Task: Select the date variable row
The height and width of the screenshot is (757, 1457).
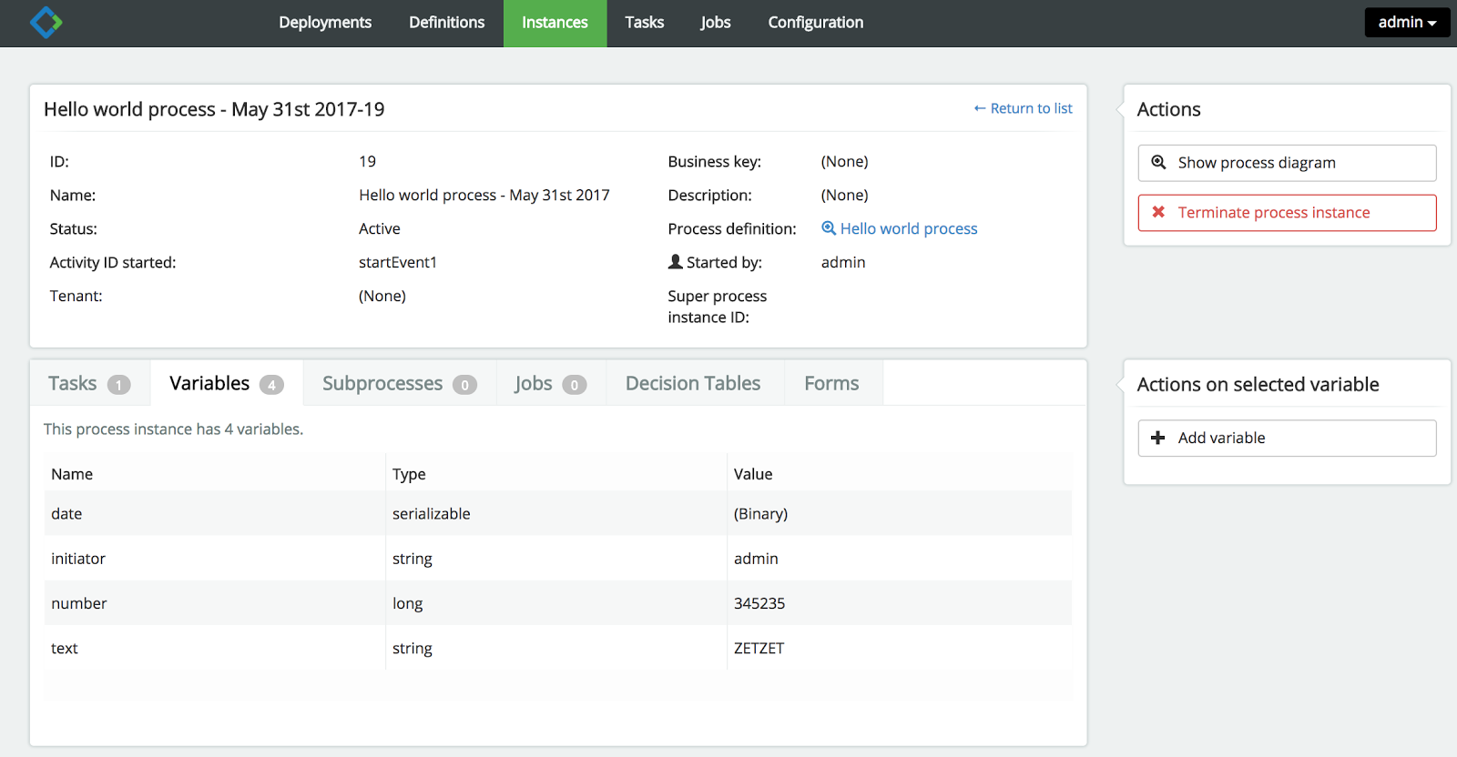Action: pos(558,513)
